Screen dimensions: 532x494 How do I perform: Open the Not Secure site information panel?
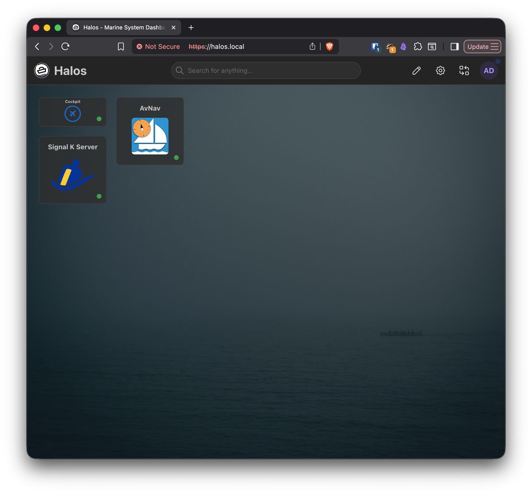point(158,47)
